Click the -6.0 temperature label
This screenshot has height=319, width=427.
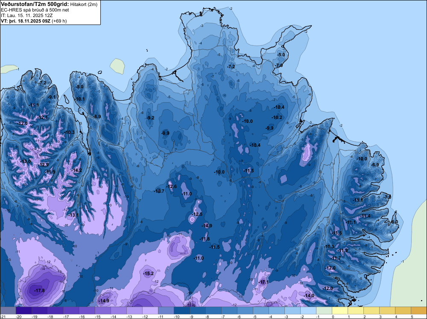pyautogui.click(x=395, y=222)
